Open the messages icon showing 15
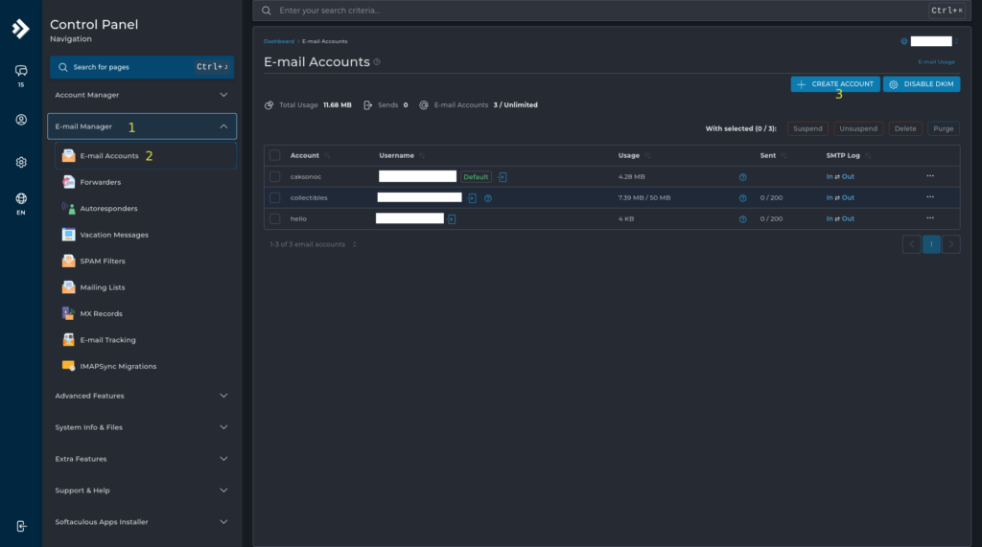The width and height of the screenshot is (982, 547). click(21, 71)
